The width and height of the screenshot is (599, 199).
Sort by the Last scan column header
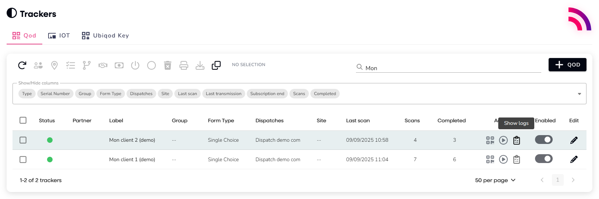point(358,120)
